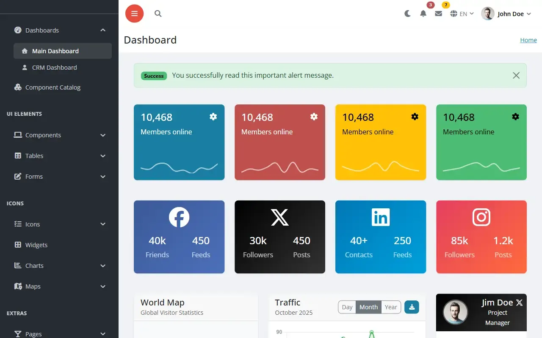Click Jim Doe profile photo

pos(455,313)
